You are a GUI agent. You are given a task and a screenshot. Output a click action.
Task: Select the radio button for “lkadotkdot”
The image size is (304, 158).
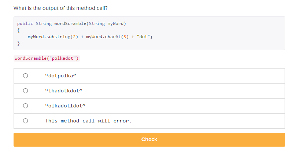pos(25,91)
